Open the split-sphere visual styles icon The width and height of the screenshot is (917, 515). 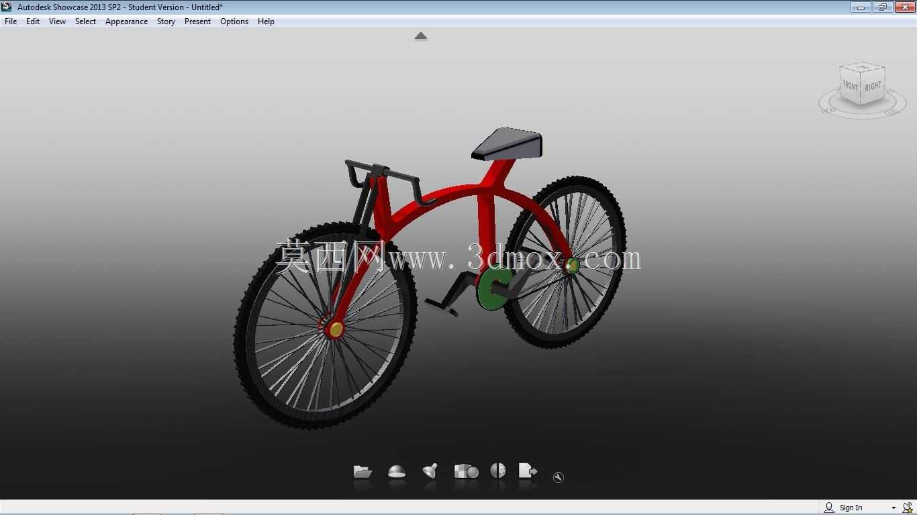click(498, 471)
